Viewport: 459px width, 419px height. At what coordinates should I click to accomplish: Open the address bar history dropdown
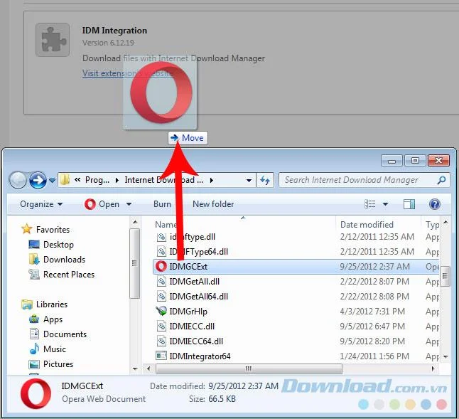tap(249, 180)
